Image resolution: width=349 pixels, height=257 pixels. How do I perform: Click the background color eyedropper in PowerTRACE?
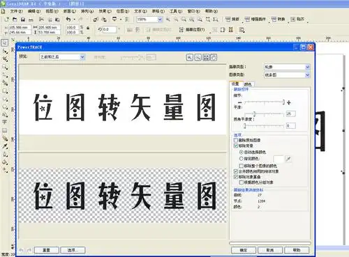click(x=288, y=159)
